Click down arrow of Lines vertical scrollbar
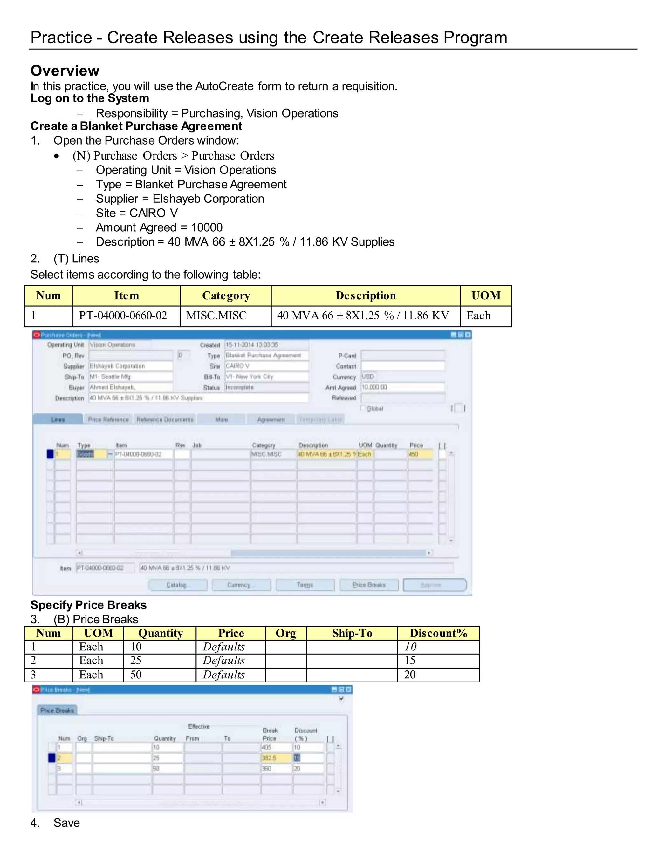651x842 pixels. click(x=451, y=540)
